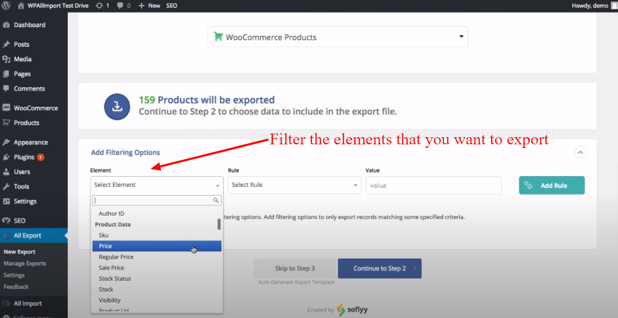Viewport: 618px width, 318px height.
Task: Click the Continue to Step 2 button
Action: pos(380,268)
